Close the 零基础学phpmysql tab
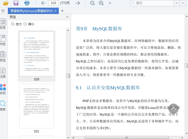The height and width of the screenshot is (139, 188). pyautogui.click(x=55, y=11)
